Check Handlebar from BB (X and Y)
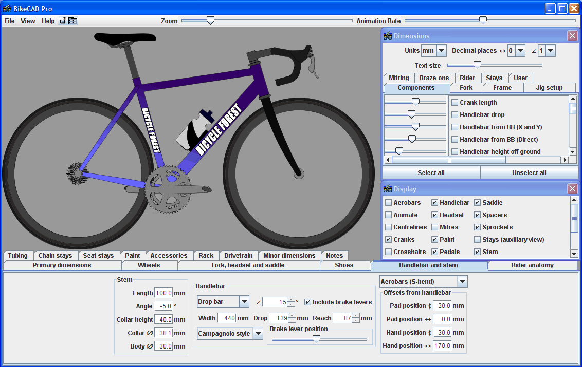Screen dimensions: 582x367 454,127
